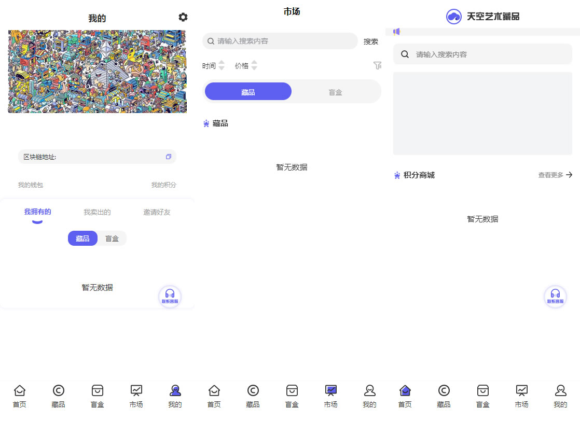Tap 联系客服 headset beside 我拥有的 panel
Screen dimensions: 580x421
click(x=170, y=297)
